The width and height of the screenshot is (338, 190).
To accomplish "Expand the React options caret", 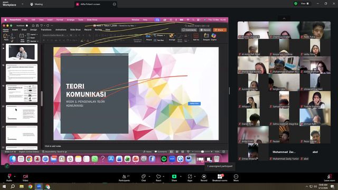I will 164,176.
